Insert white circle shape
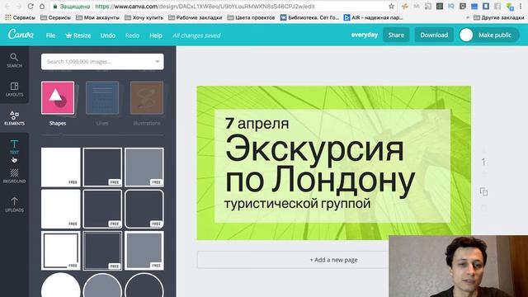The width and height of the screenshot is (528, 297). click(60, 285)
